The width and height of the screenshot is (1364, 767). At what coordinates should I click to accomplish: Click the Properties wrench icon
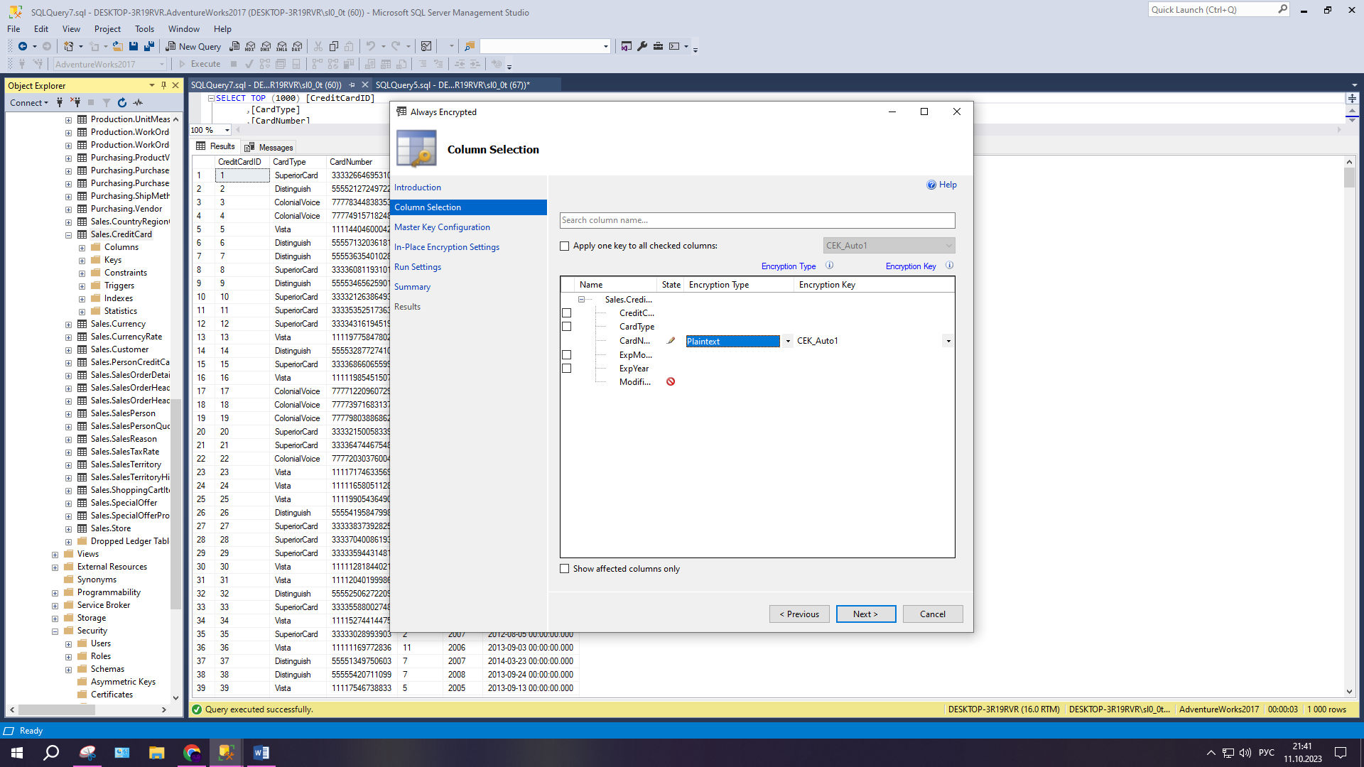point(642,46)
